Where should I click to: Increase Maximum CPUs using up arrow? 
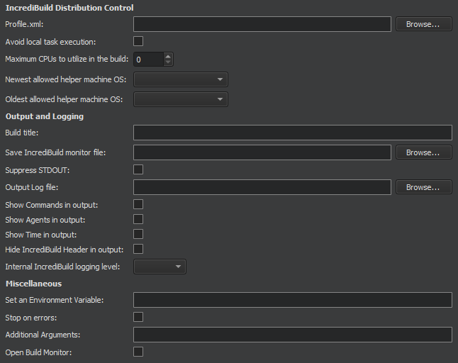(x=168, y=57)
